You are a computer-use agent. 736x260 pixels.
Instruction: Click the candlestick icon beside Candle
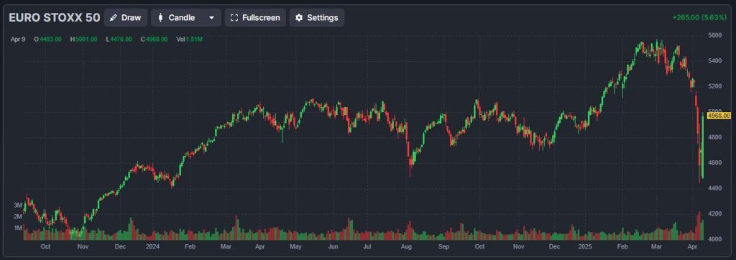[x=160, y=18]
